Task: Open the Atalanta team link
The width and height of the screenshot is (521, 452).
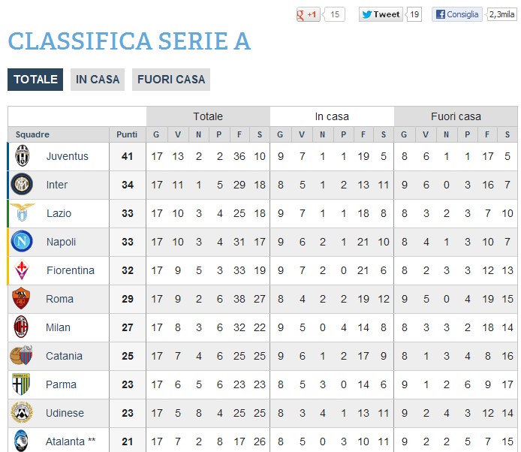Action: (x=65, y=441)
